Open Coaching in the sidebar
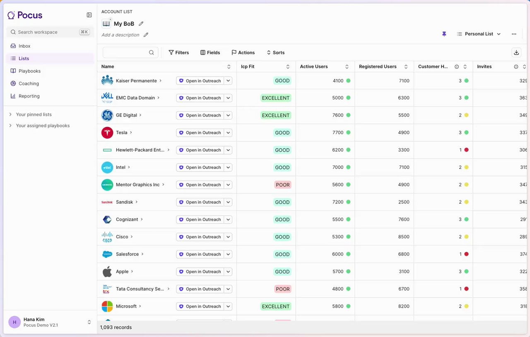Screen dimensions: 530x337 coord(51,83)
